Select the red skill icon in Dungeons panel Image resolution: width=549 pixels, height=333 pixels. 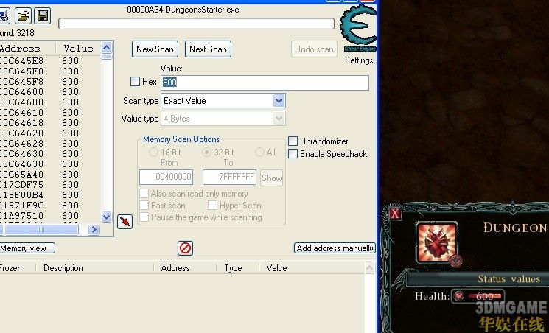436,242
